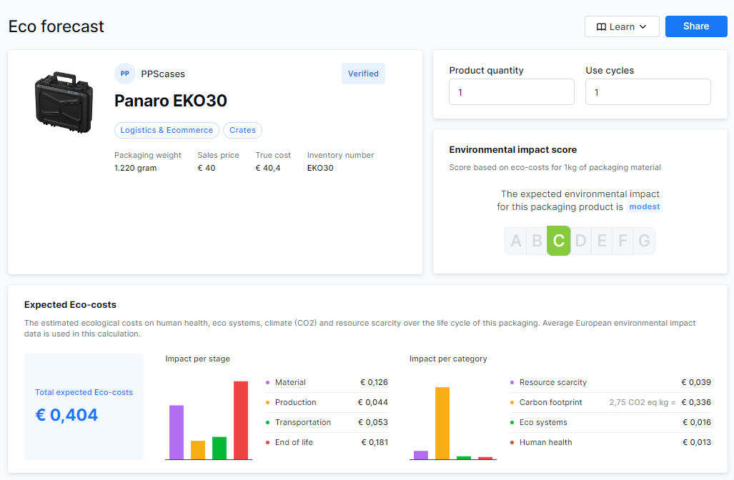Click the Human health legend row

tap(610, 442)
